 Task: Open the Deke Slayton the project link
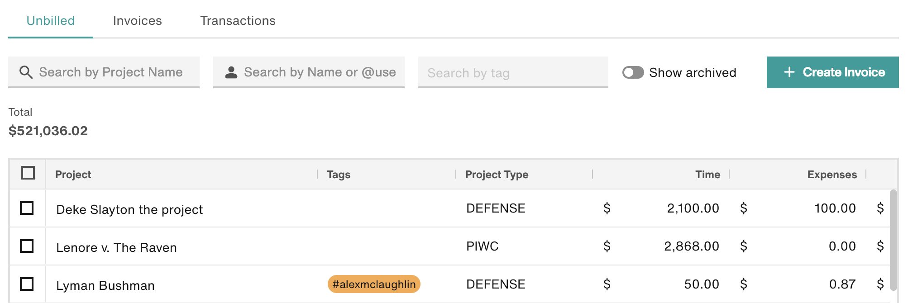click(x=129, y=209)
